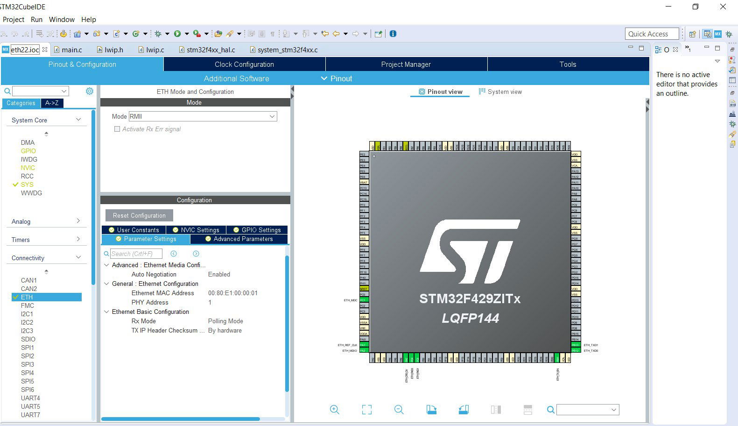Click the Quick Access field
This screenshot has width=738, height=426.
click(x=652, y=34)
